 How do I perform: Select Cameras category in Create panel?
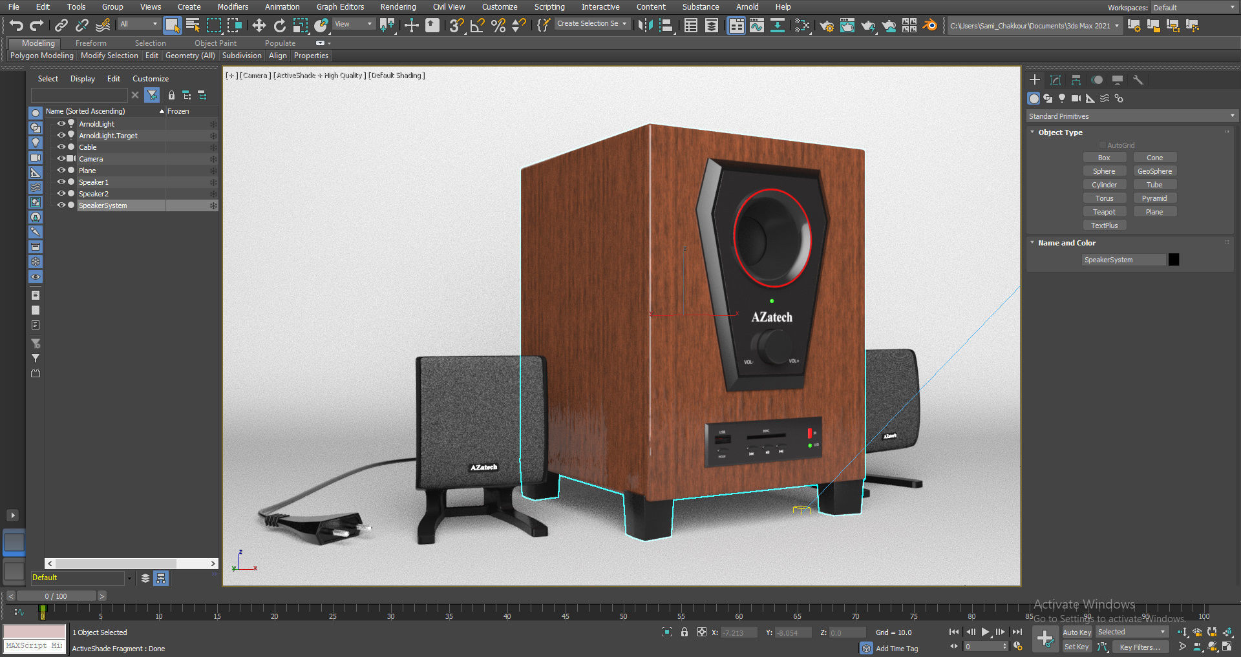click(x=1076, y=98)
